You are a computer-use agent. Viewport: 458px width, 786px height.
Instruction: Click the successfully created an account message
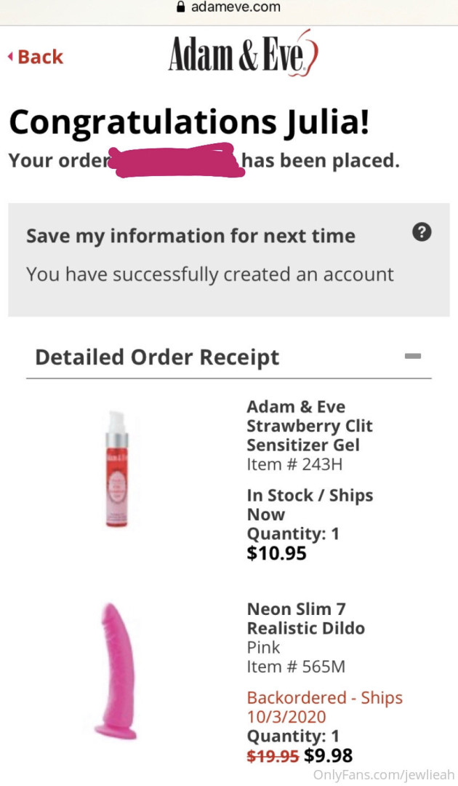pos(209,274)
